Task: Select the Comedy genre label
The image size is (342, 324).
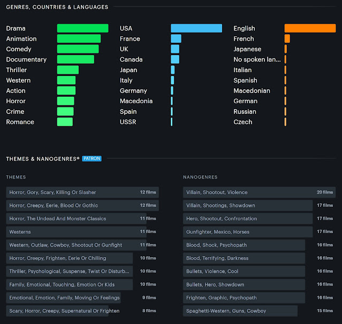Action: (19, 49)
